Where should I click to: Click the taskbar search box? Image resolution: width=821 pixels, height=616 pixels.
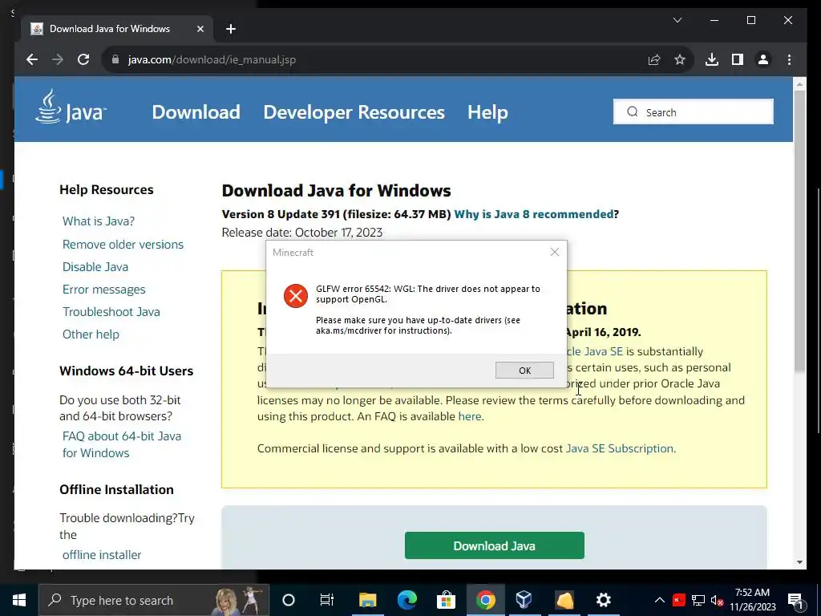point(154,600)
